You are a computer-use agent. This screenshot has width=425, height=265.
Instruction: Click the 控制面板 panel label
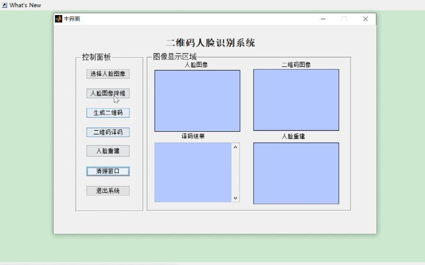click(96, 57)
